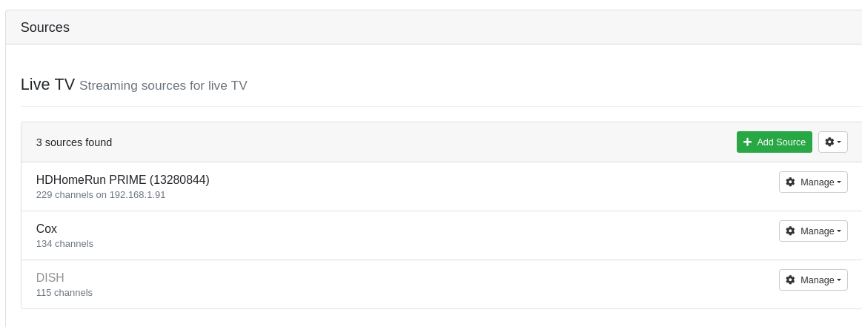Image resolution: width=862 pixels, height=327 pixels.
Task: Select the Cox source name
Action: [x=47, y=229]
